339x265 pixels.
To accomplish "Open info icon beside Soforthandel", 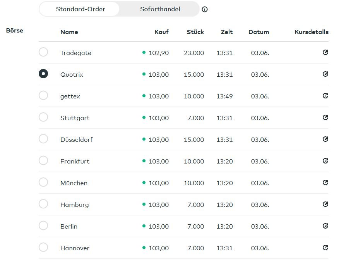I will point(205,9).
